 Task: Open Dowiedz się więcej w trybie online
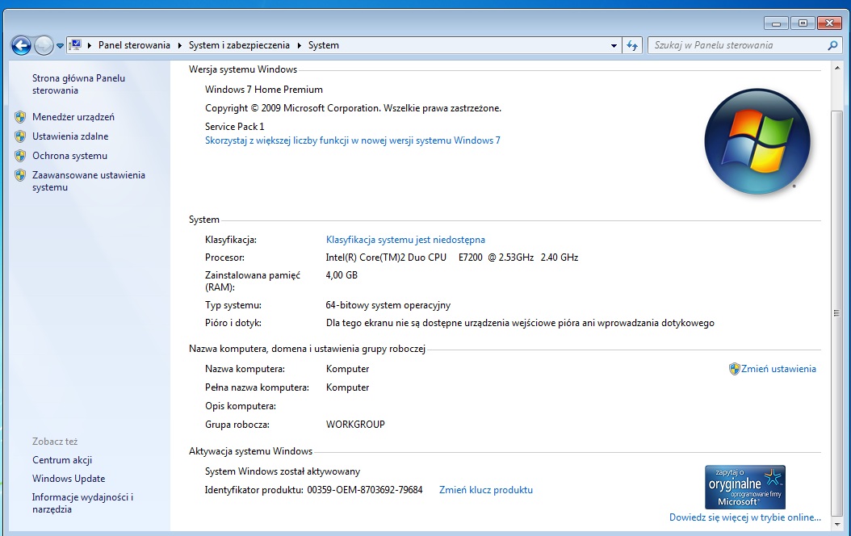(744, 517)
